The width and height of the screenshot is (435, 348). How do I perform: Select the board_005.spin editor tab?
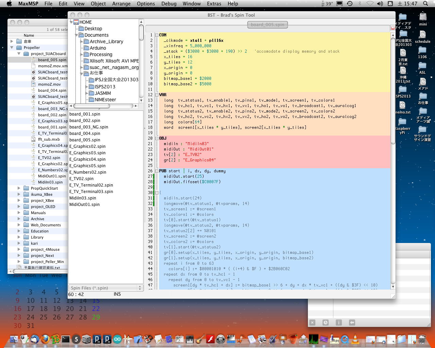[x=267, y=24]
